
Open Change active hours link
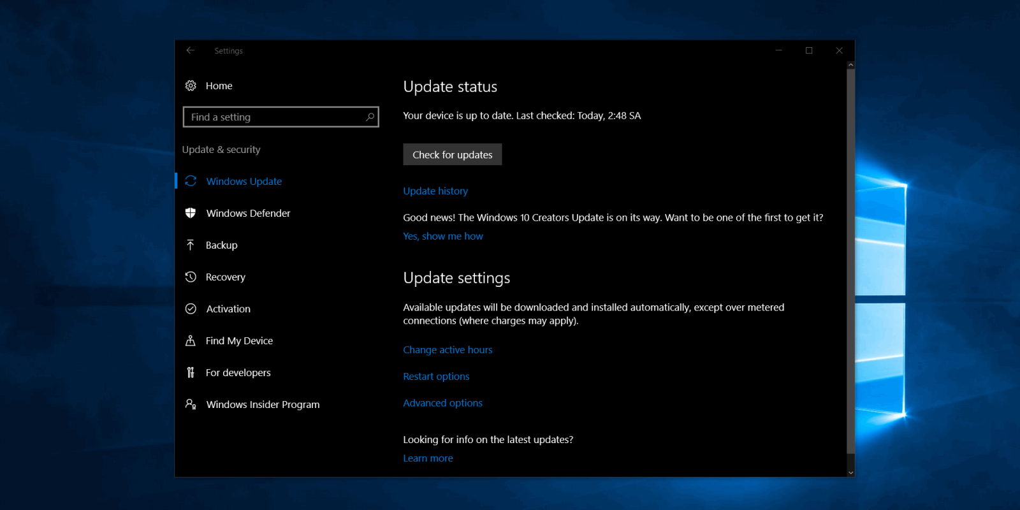pos(448,349)
